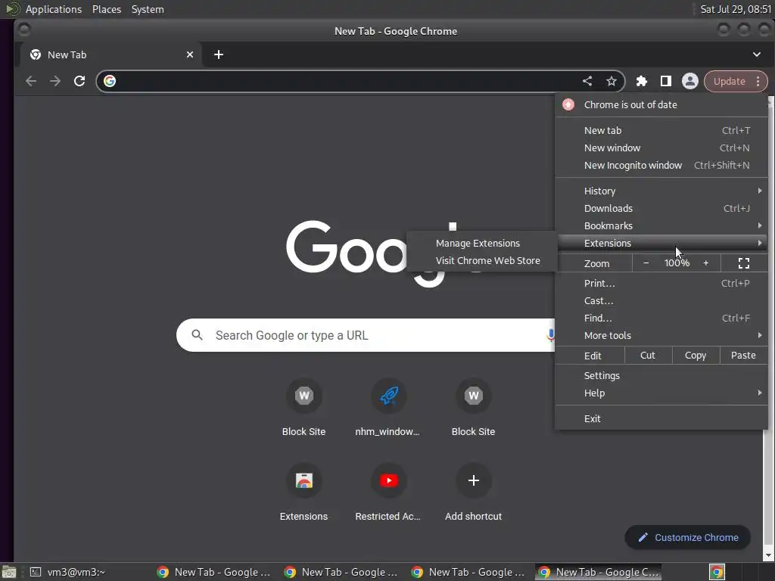The width and height of the screenshot is (775, 581).
Task: Click the search magnifier icon
Action: tap(197, 335)
